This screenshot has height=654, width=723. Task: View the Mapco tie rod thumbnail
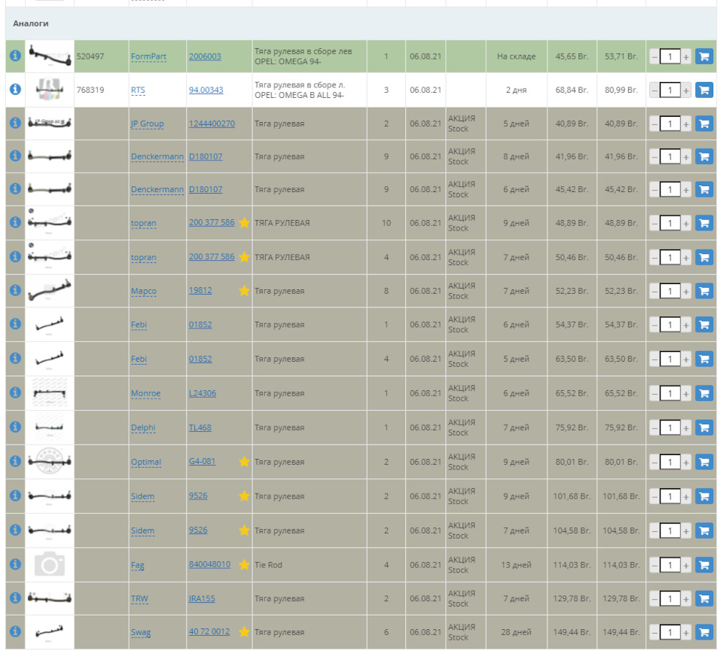point(50,291)
